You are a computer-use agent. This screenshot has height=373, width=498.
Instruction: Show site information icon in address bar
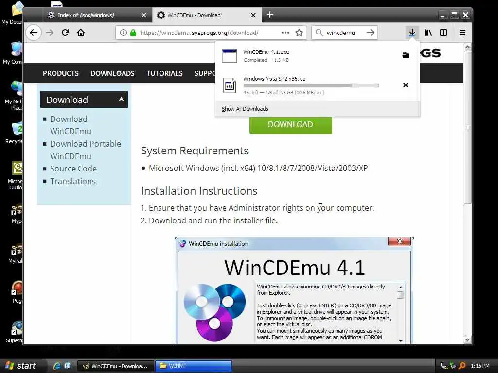(x=124, y=33)
